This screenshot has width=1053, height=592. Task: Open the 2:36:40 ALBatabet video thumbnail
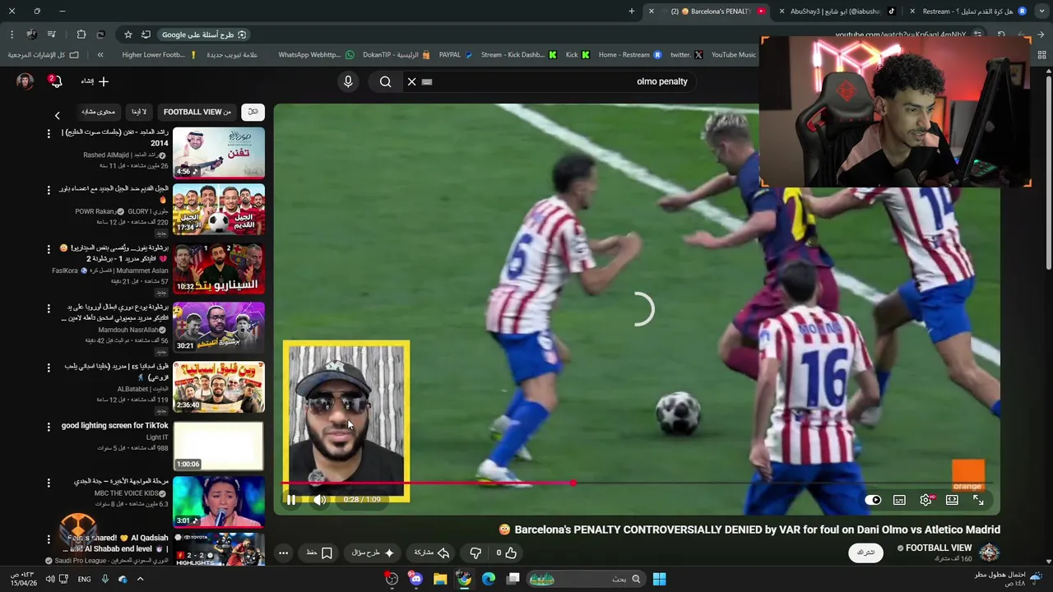pyautogui.click(x=219, y=387)
